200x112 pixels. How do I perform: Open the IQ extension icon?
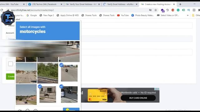(x=189, y=10)
